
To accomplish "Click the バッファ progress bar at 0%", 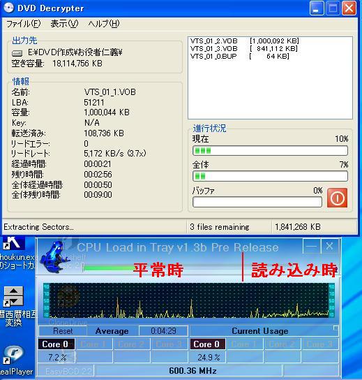I will [257, 202].
